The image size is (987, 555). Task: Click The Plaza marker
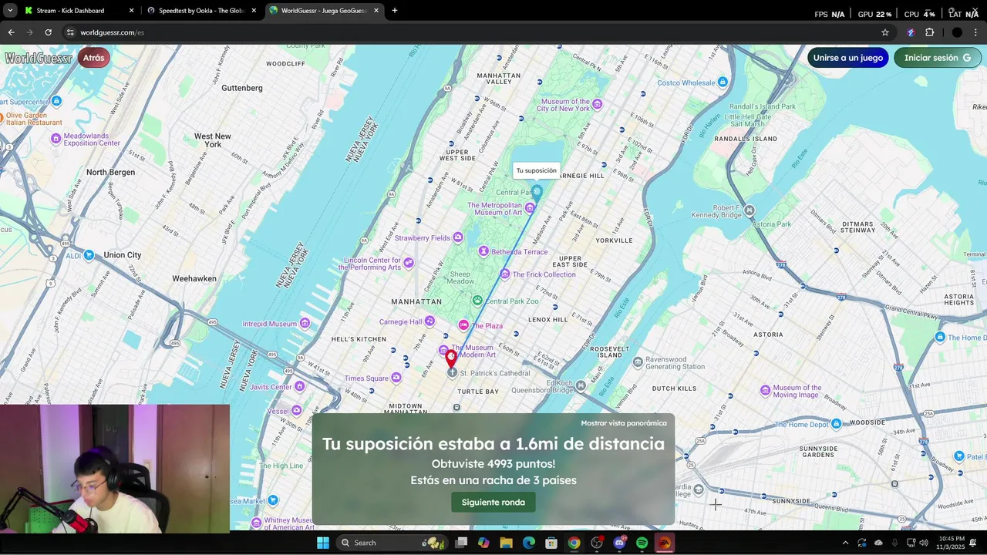[x=463, y=325]
